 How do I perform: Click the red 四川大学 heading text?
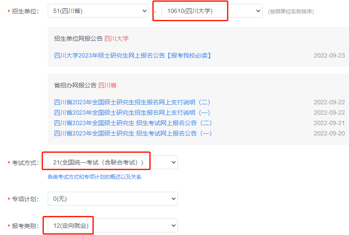(x=116, y=39)
